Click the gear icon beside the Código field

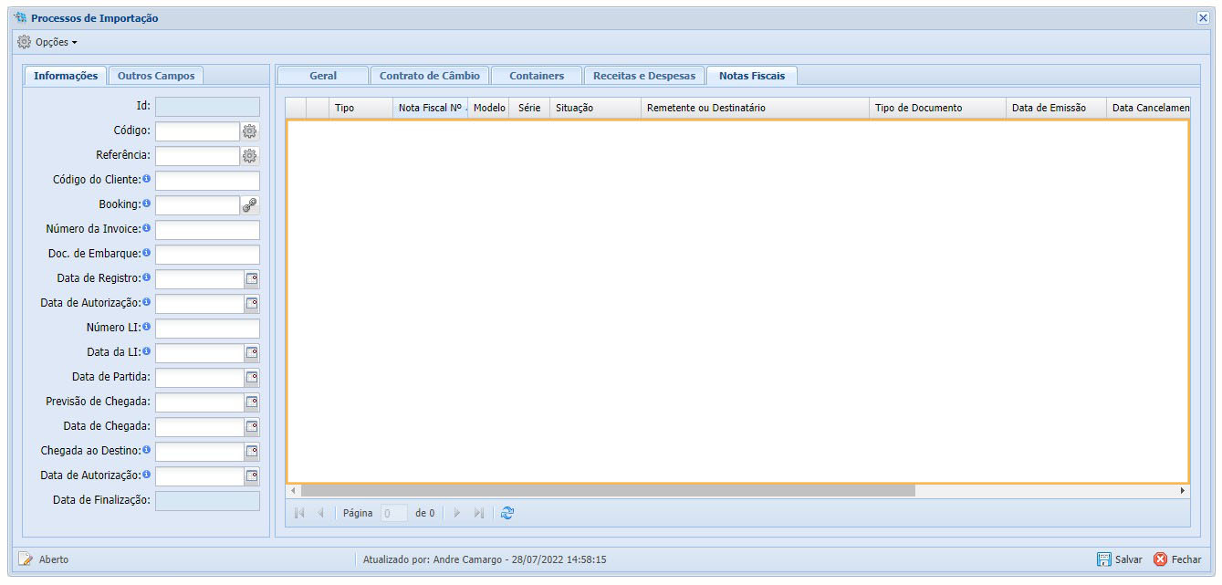tap(250, 131)
